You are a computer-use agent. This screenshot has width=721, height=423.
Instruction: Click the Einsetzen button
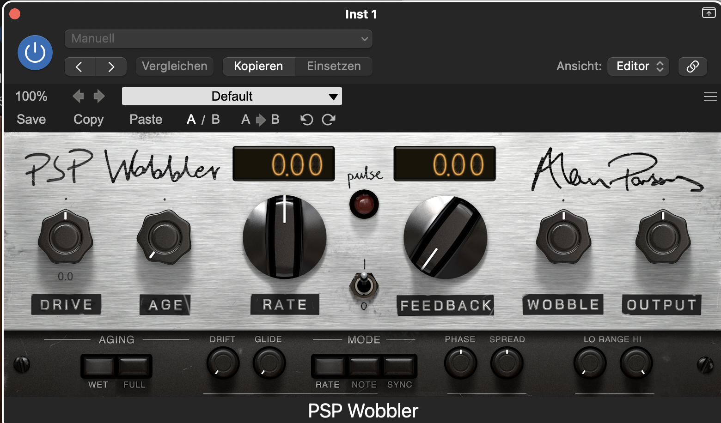pyautogui.click(x=334, y=66)
